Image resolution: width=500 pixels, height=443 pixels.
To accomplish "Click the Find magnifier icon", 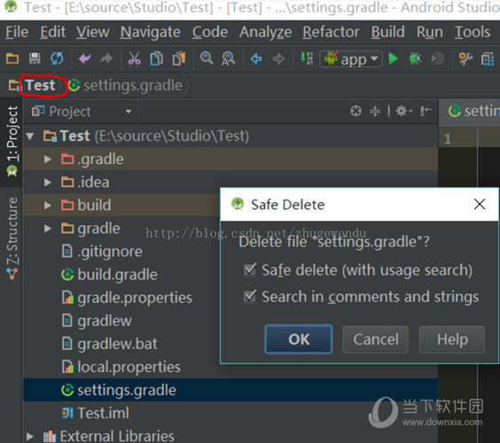I will pyautogui.click(x=207, y=58).
